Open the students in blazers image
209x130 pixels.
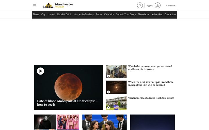pyautogui.click(x=105, y=122)
